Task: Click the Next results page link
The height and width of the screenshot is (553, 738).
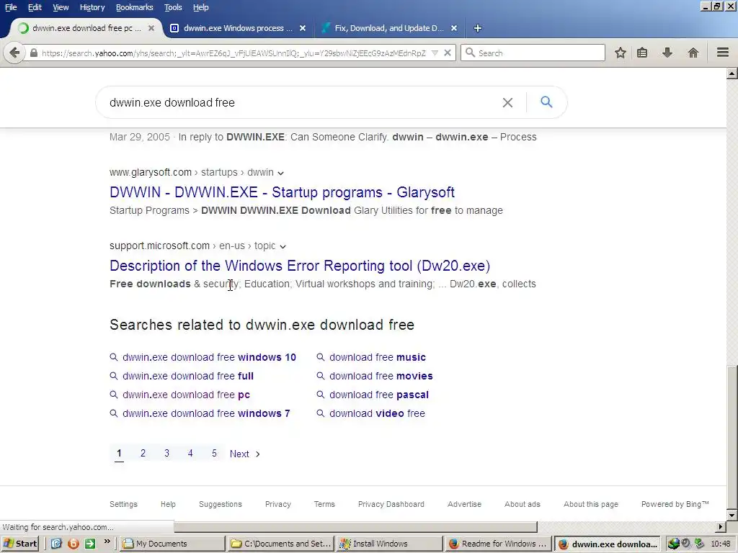Action: point(245,454)
